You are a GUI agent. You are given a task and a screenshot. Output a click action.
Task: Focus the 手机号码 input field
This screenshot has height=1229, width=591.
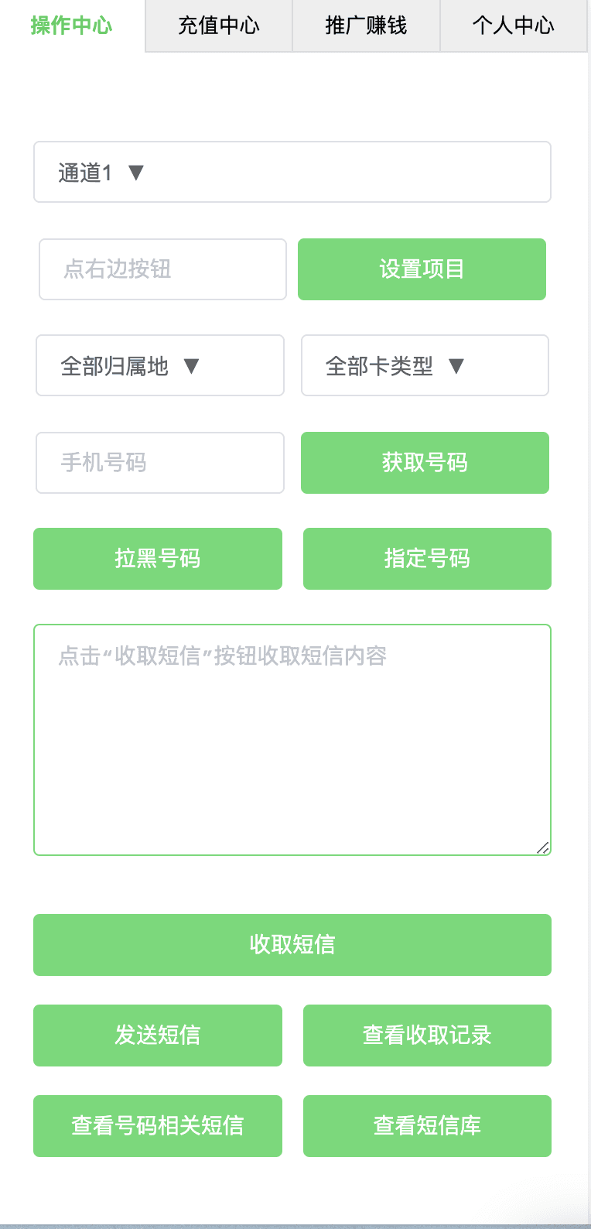(160, 463)
